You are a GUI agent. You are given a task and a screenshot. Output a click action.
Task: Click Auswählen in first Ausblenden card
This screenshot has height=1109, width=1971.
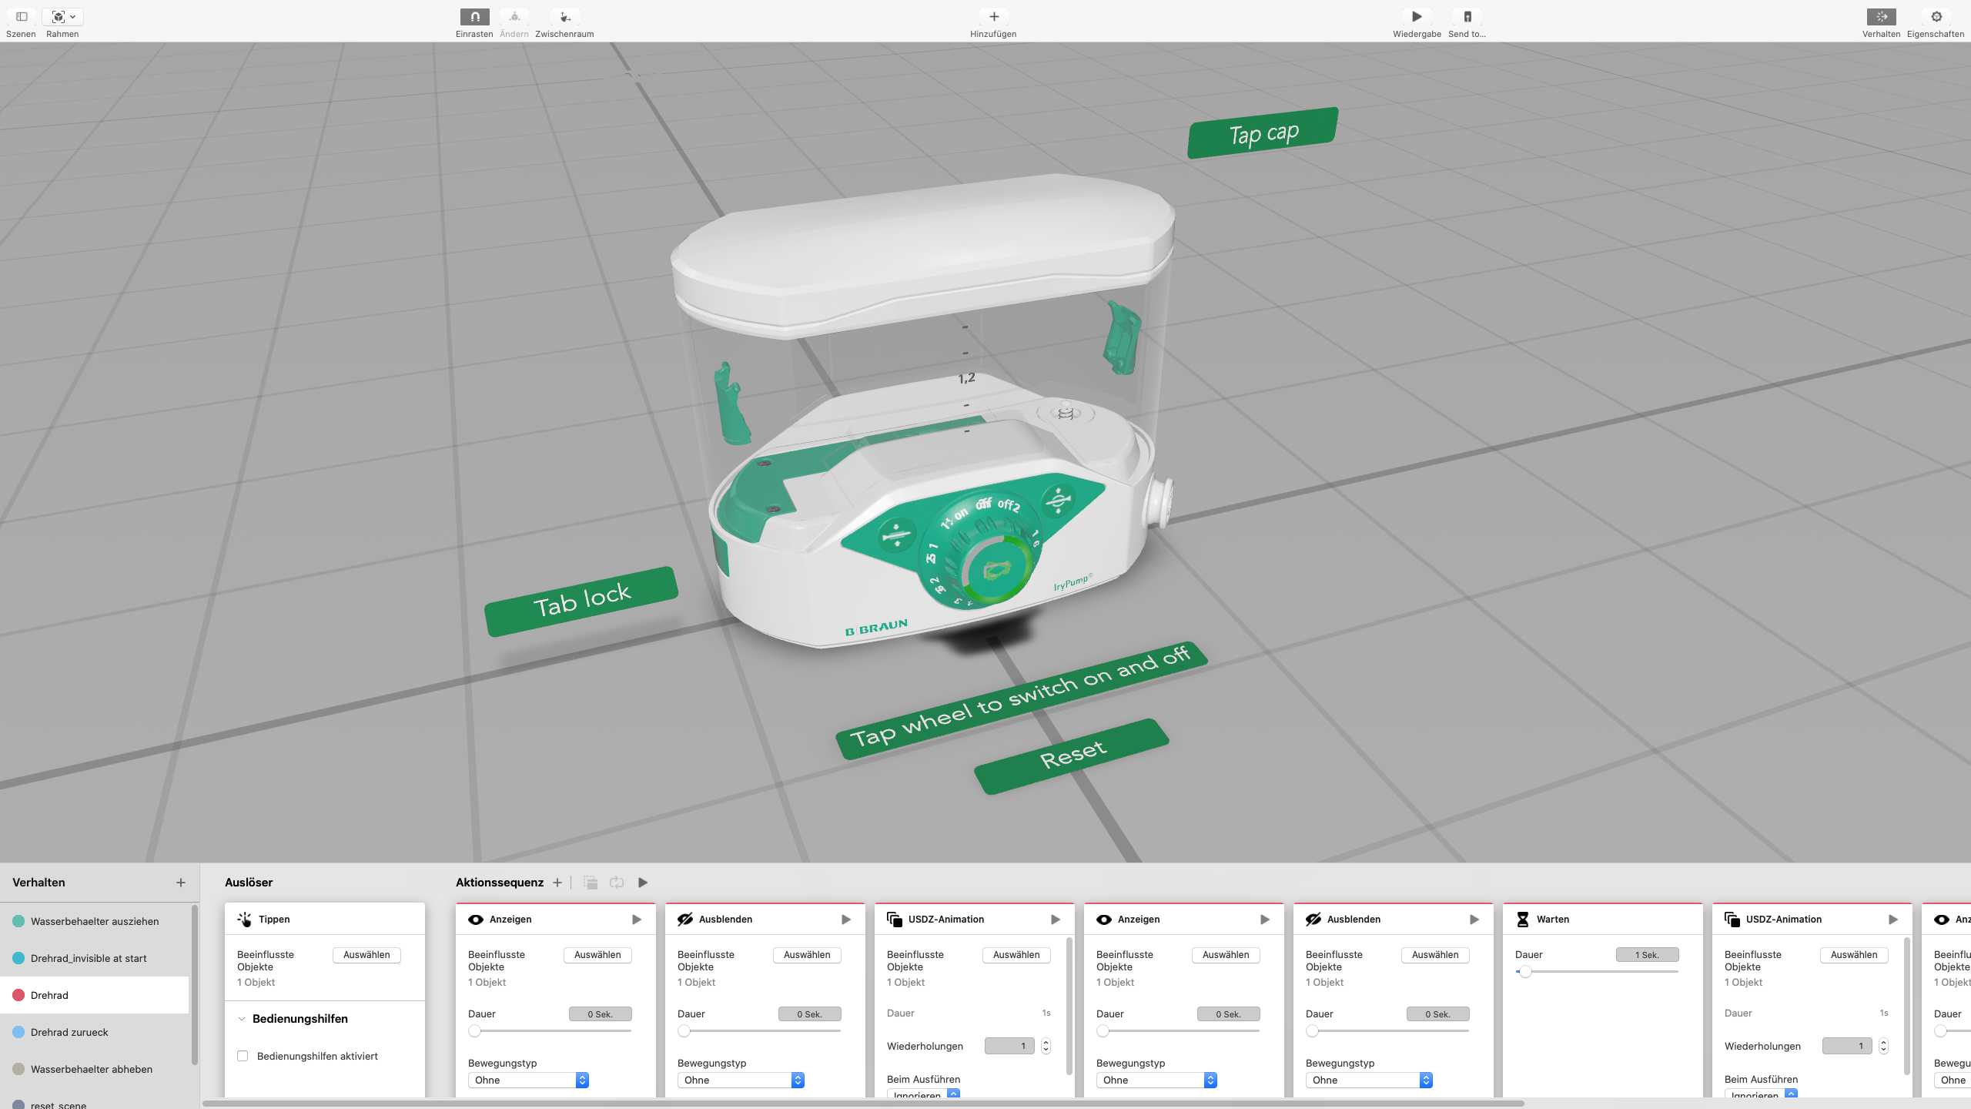807,955
